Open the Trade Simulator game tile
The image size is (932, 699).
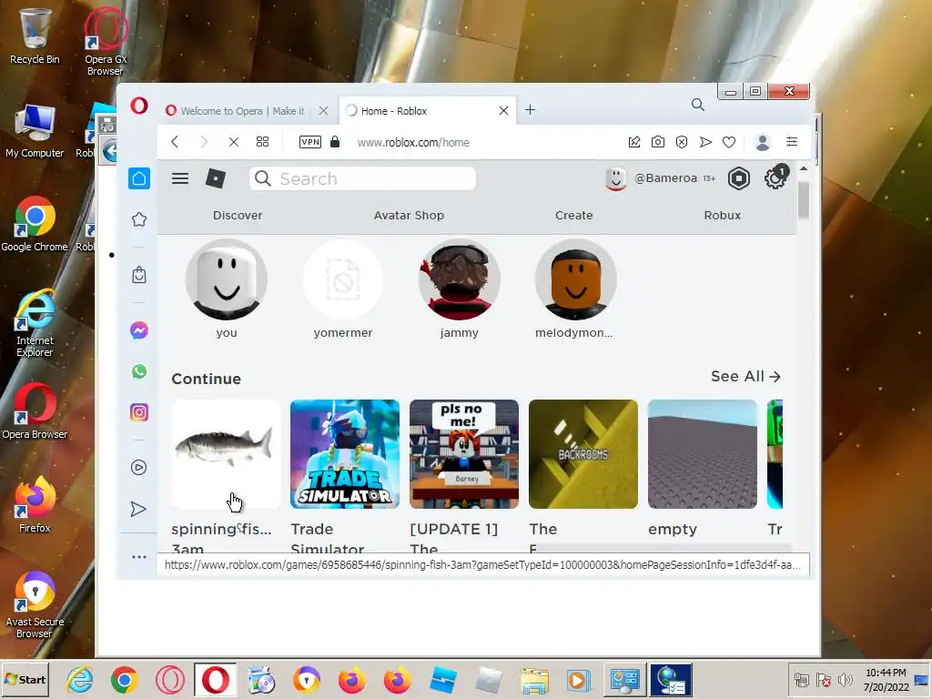(x=345, y=454)
